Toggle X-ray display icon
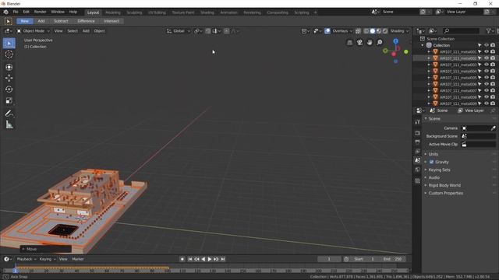 point(358,31)
